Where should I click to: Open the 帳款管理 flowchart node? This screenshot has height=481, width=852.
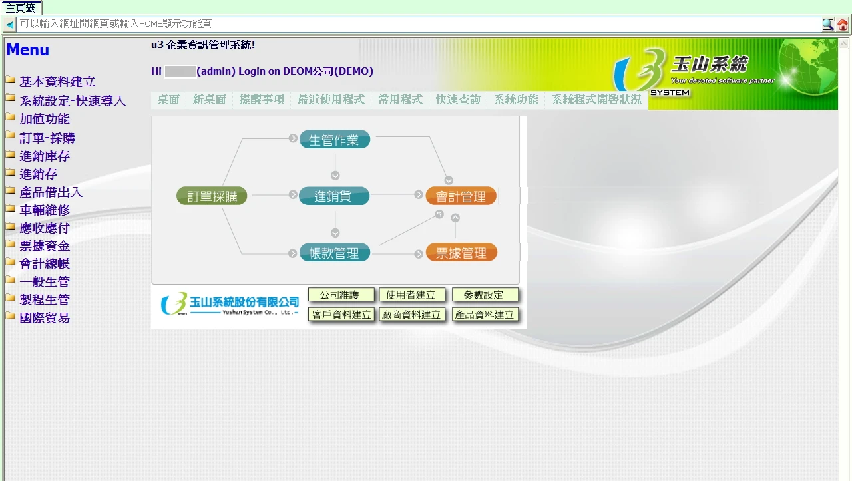click(x=334, y=253)
